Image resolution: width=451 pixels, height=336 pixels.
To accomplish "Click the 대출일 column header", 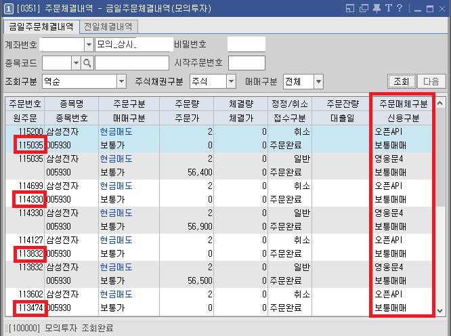I will click(x=342, y=118).
